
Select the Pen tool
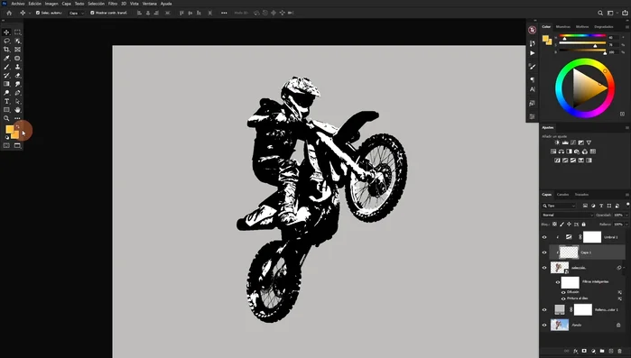(17, 93)
